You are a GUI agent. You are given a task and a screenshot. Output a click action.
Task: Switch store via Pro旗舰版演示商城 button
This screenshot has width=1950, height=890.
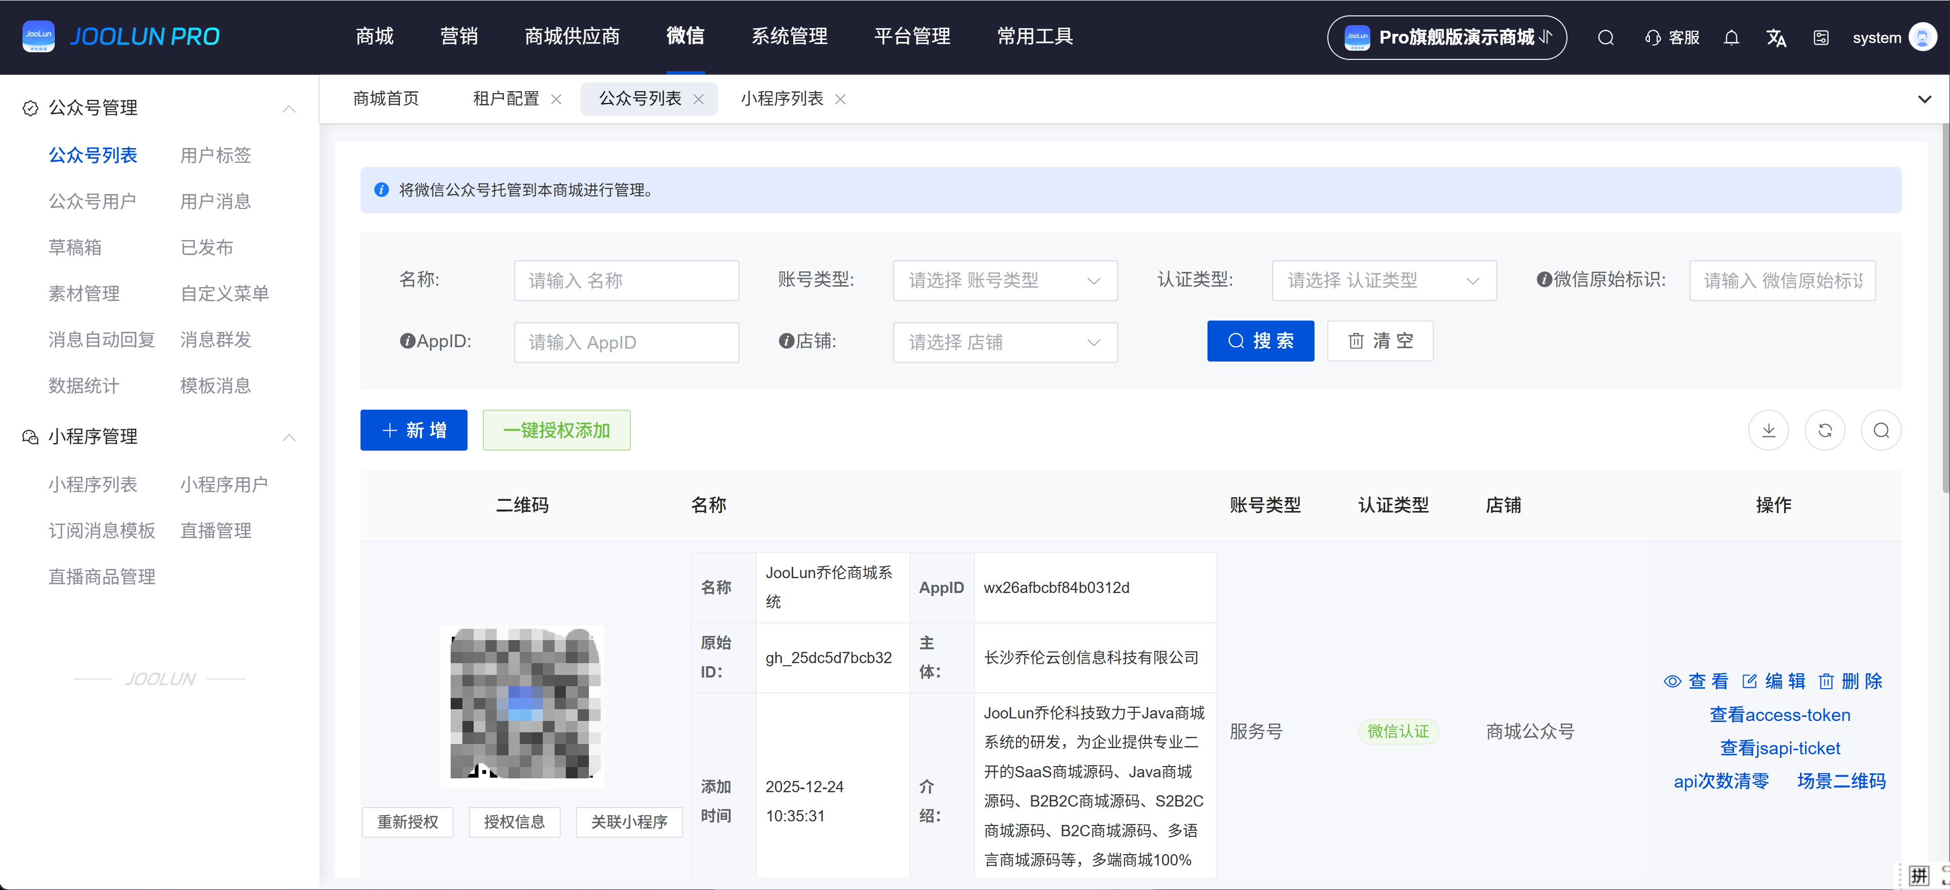(1447, 37)
